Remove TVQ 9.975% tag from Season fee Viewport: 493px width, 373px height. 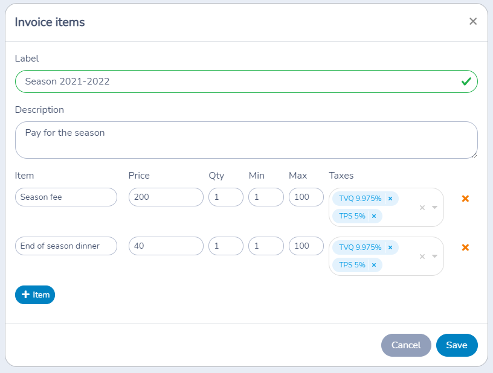tap(390, 199)
